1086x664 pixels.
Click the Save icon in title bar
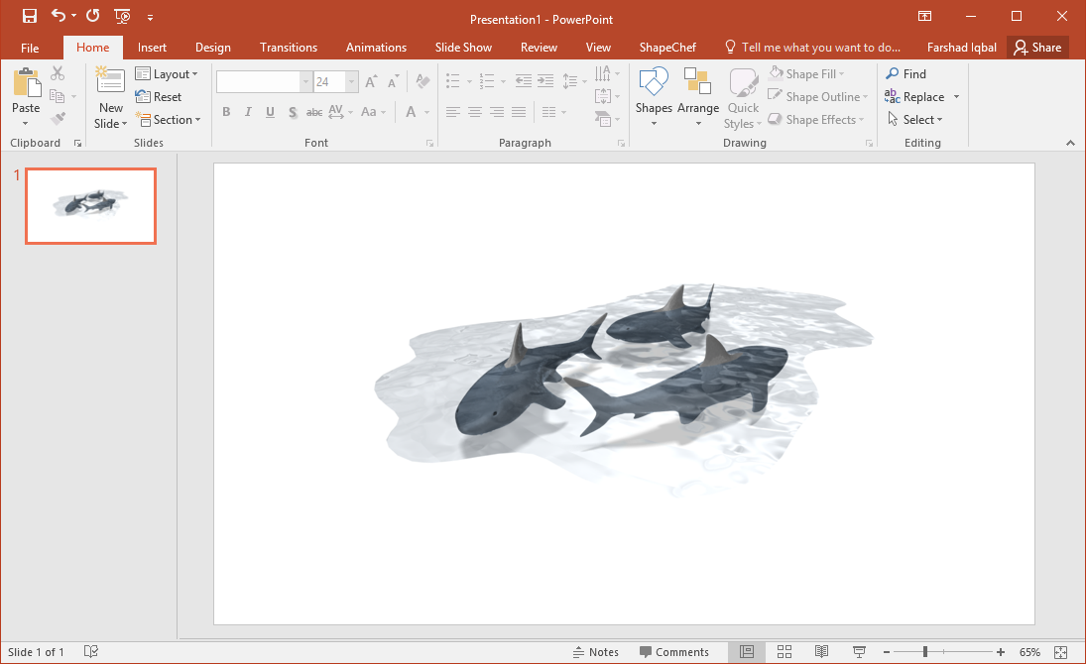(x=30, y=16)
